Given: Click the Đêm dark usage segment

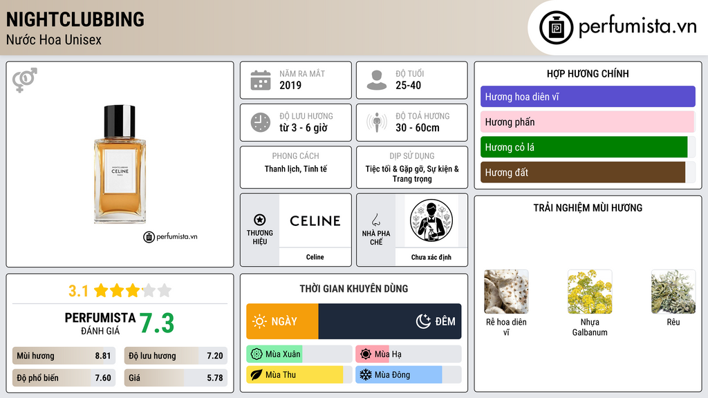Looking at the screenshot, I should coord(390,321).
